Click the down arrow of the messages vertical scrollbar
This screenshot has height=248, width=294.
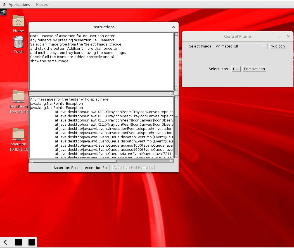[x=176, y=156]
